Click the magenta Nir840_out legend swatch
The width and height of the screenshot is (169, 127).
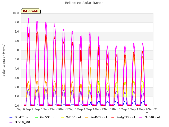click(x=141, y=117)
